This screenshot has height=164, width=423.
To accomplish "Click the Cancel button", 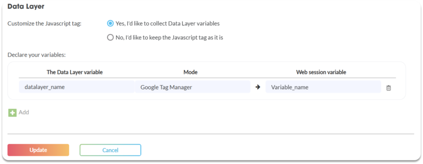I will 110,150.
